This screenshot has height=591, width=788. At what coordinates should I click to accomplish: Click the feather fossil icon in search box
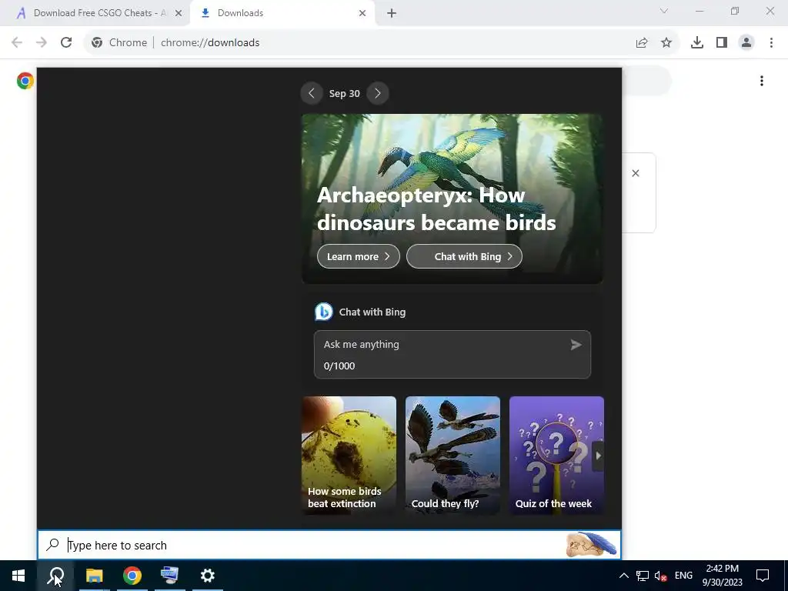point(591,545)
